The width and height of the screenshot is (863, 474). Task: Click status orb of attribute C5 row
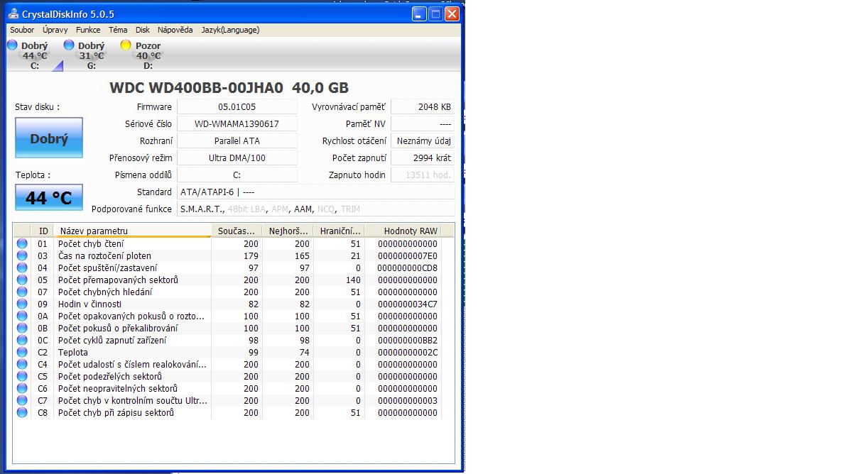pos(22,376)
